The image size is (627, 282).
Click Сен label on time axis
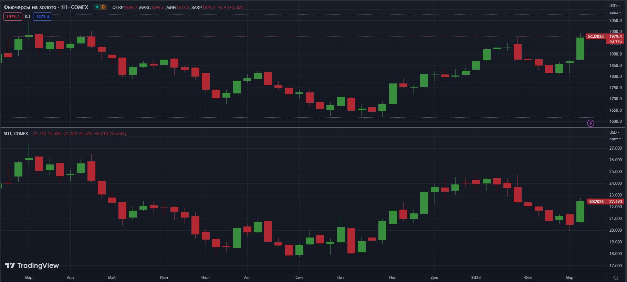click(299, 278)
